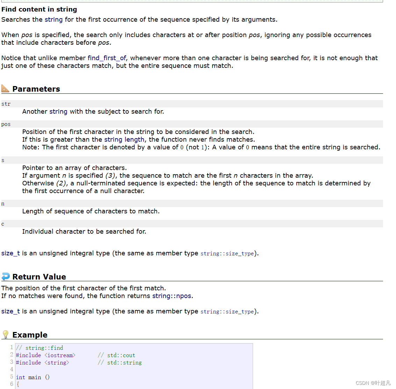Image resolution: width=396 pixels, height=389 pixels.
Task: Click the "#include <iostream>" code line
Action: click(45, 355)
